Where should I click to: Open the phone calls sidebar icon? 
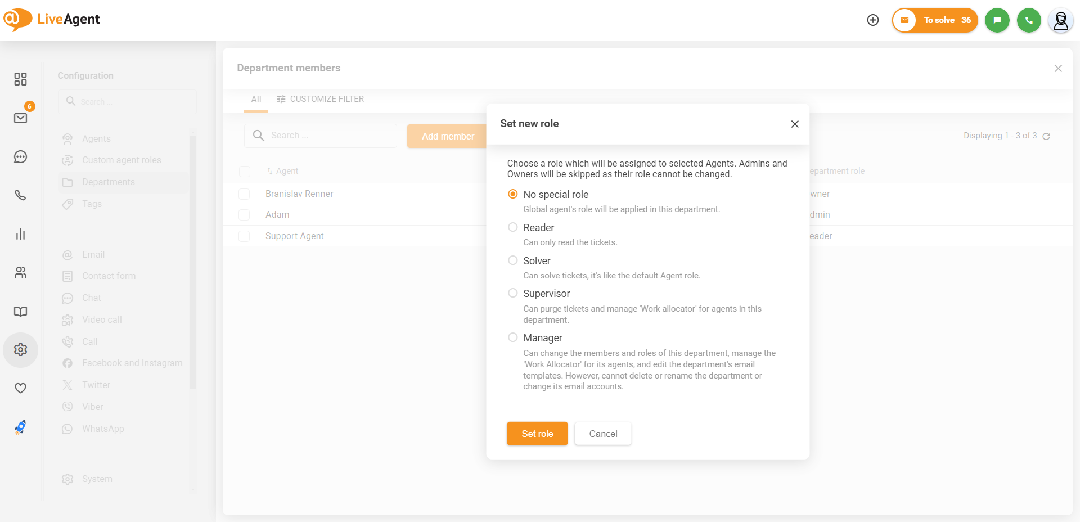coord(21,195)
